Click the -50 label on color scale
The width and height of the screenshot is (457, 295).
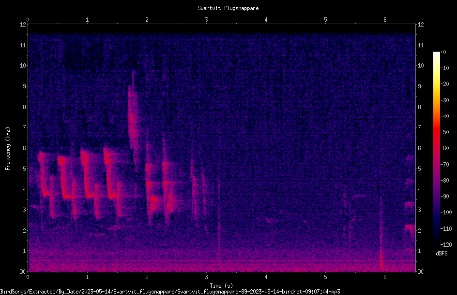click(445, 132)
